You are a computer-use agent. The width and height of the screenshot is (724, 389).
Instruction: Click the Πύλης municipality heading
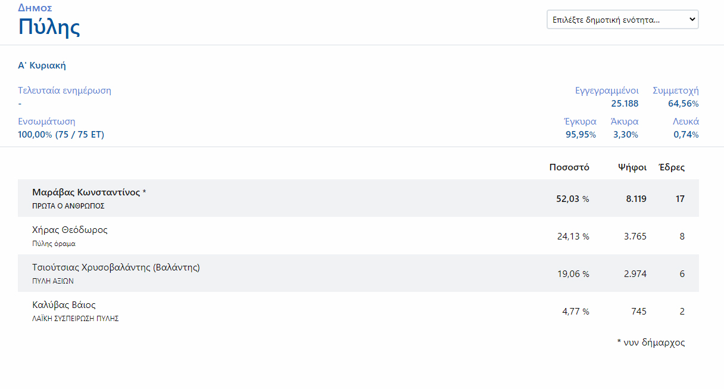[49, 27]
